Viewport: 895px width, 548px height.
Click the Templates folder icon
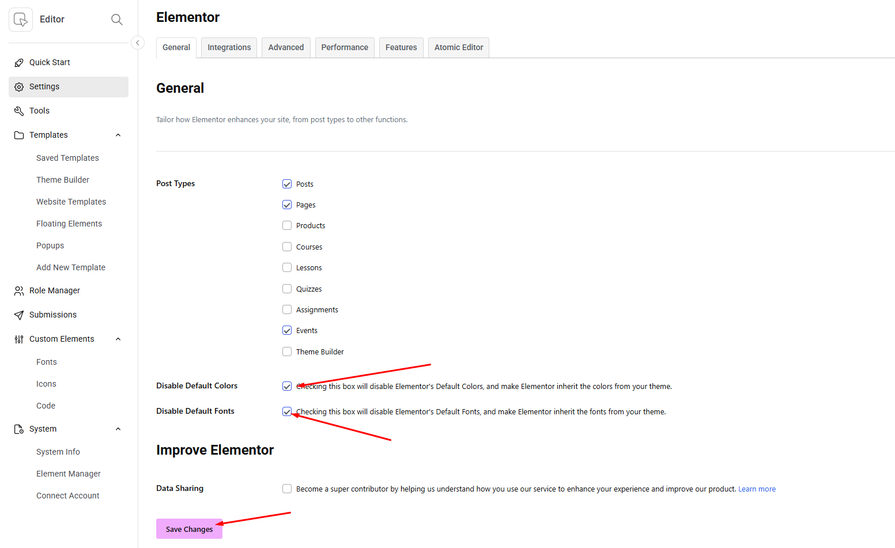pos(19,135)
